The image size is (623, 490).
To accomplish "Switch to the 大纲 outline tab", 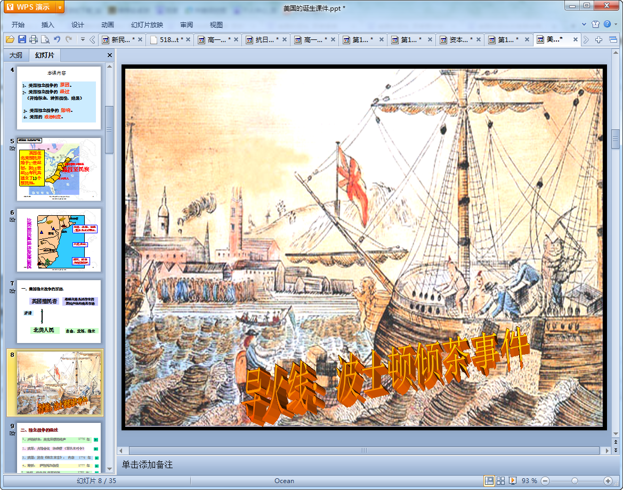I will coord(16,55).
